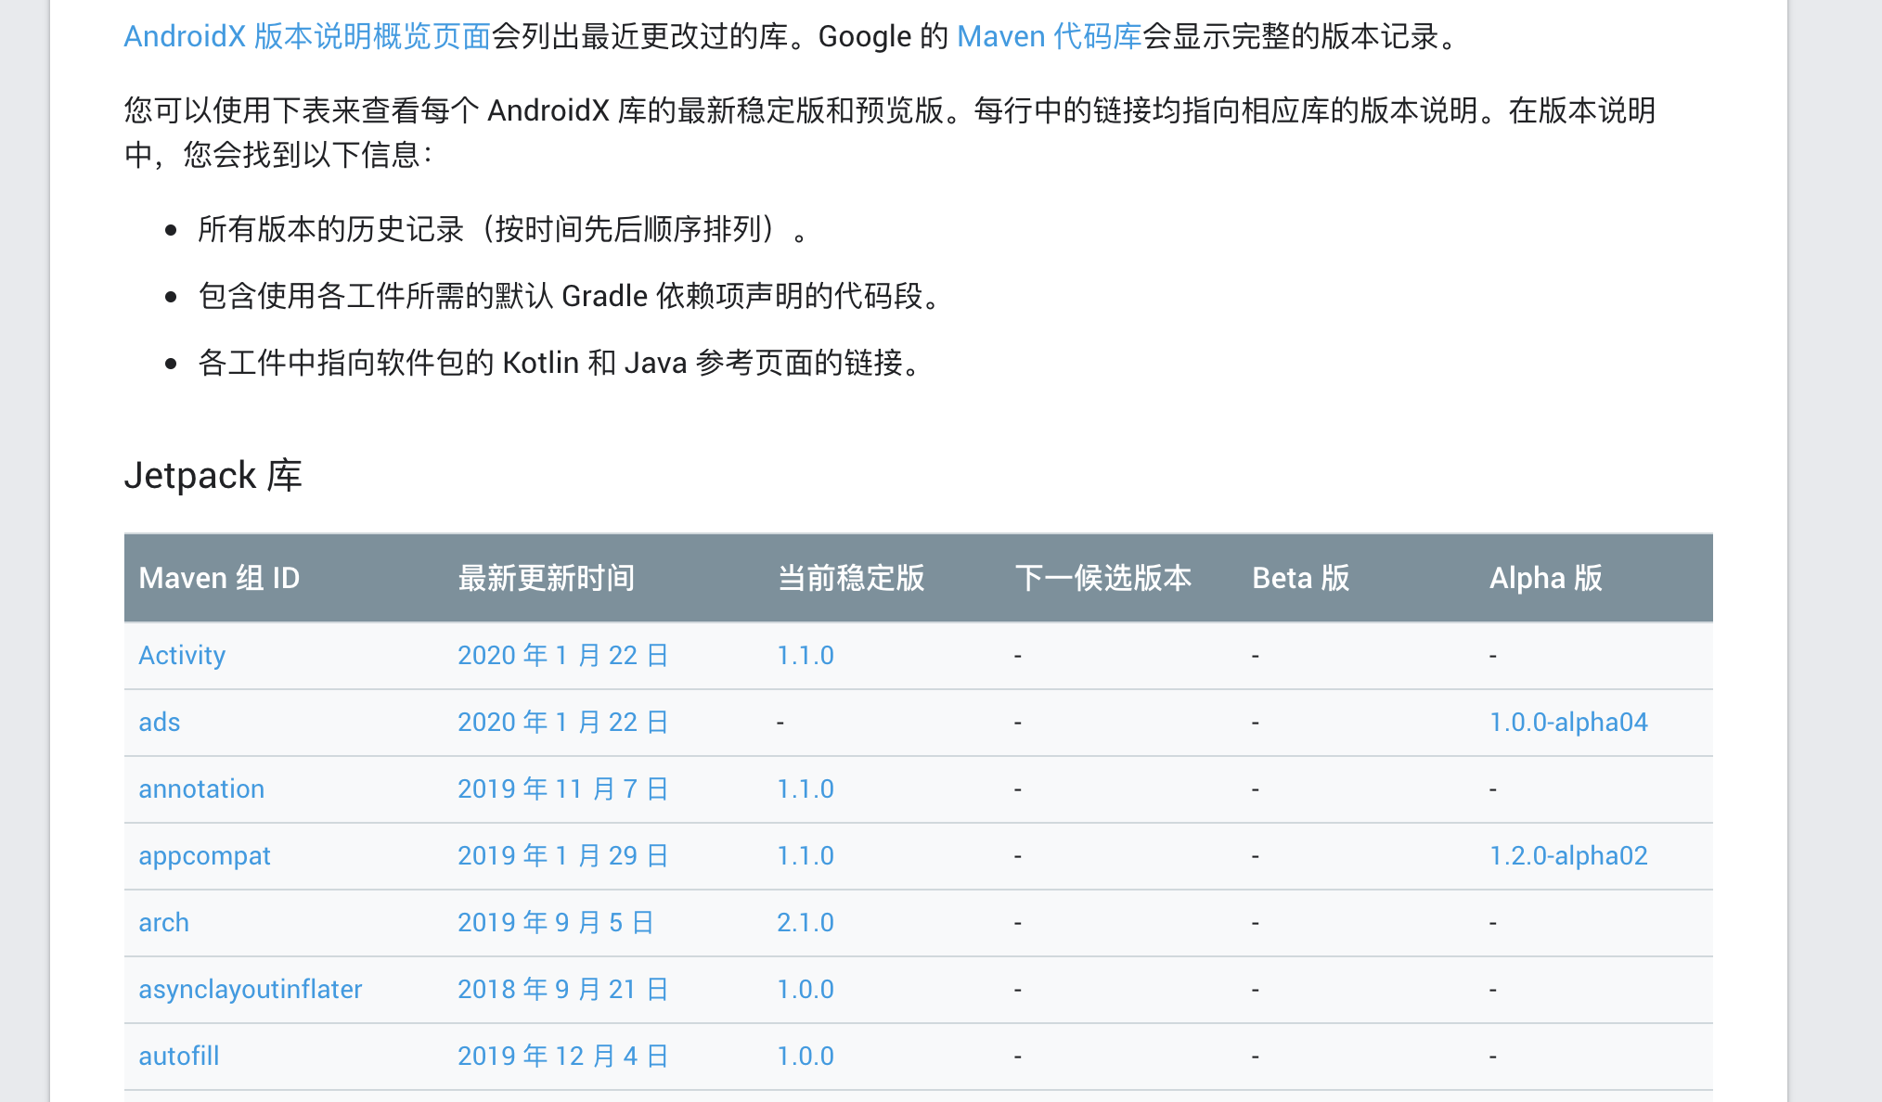Open the asynclayoutinflater library link

[250, 989]
